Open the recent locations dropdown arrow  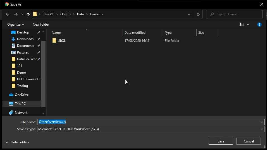coord(22,14)
